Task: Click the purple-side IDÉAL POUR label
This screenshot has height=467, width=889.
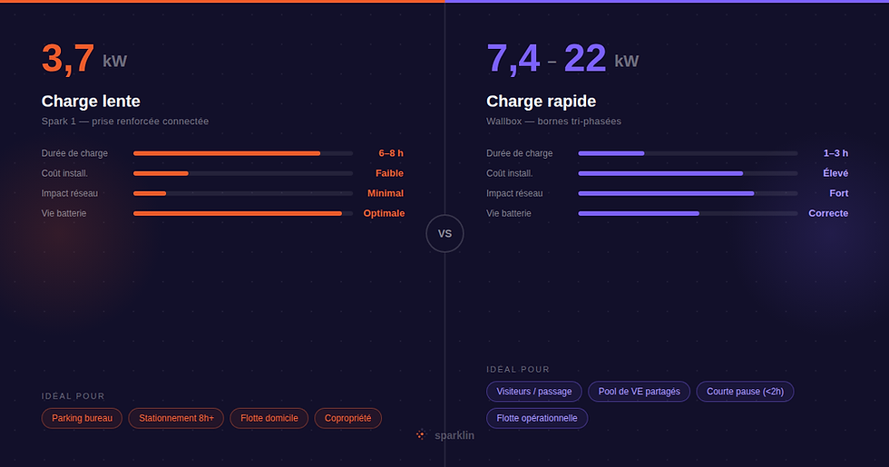Action: pos(518,370)
